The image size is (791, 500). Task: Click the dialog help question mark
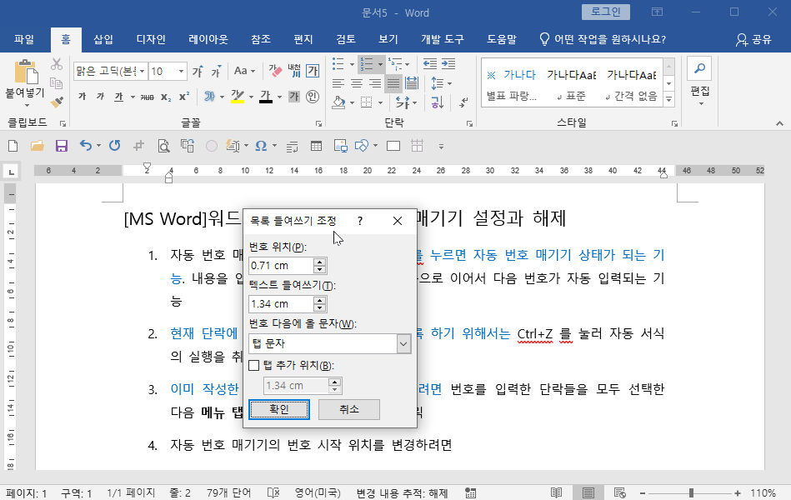360,221
